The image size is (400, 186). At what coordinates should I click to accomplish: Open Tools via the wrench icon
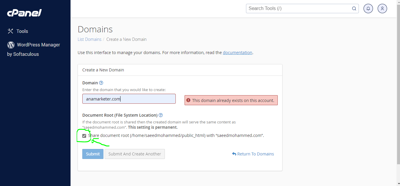(x=11, y=31)
